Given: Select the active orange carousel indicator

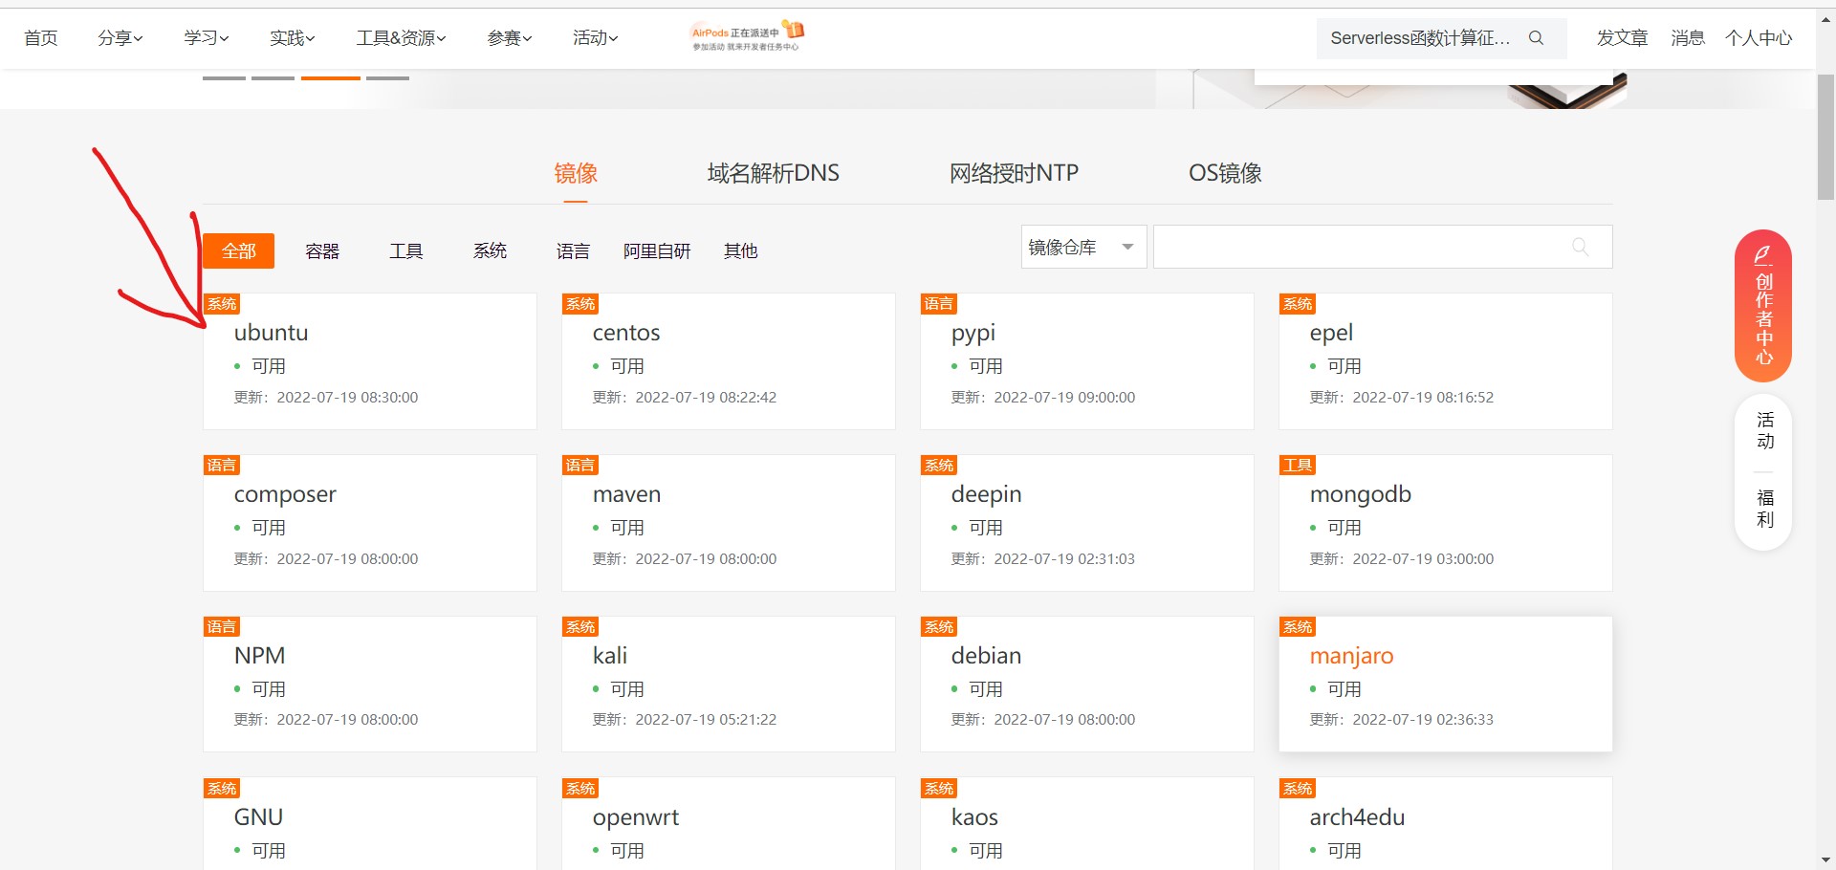Looking at the screenshot, I should 331,78.
